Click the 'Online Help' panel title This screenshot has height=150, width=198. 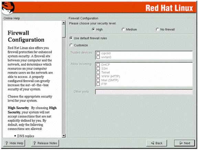(x=12, y=18)
